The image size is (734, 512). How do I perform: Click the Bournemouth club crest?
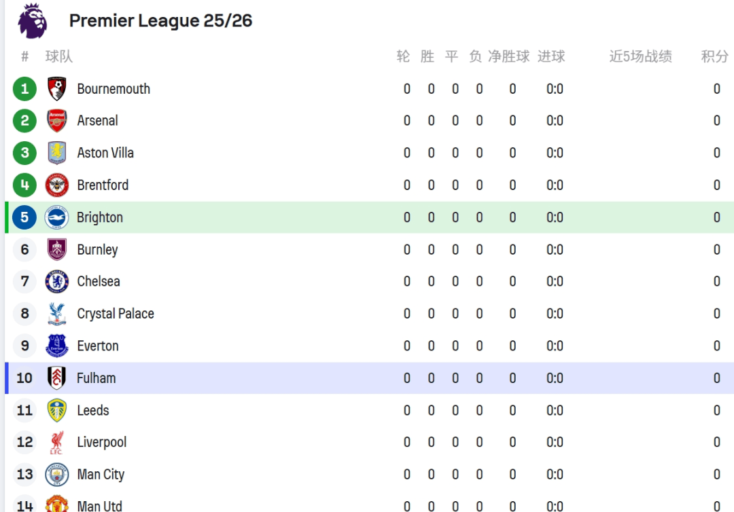[x=57, y=89]
